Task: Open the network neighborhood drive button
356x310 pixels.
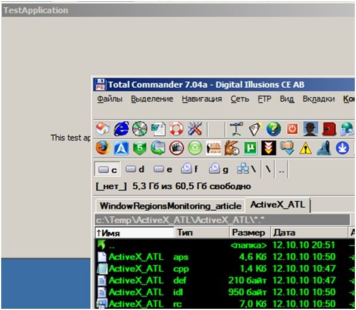Action: click(247, 169)
